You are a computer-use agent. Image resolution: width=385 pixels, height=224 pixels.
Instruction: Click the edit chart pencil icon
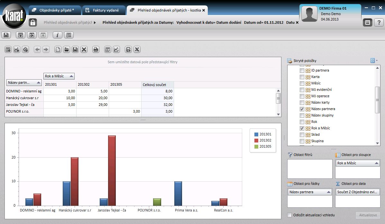[116, 49]
